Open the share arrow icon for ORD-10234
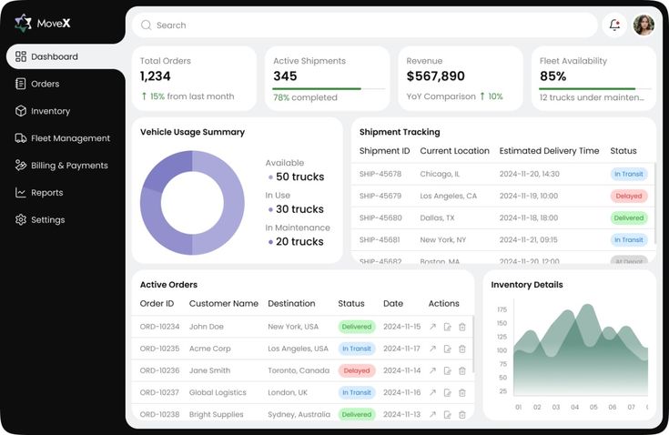This screenshot has width=669, height=435. tap(432, 327)
